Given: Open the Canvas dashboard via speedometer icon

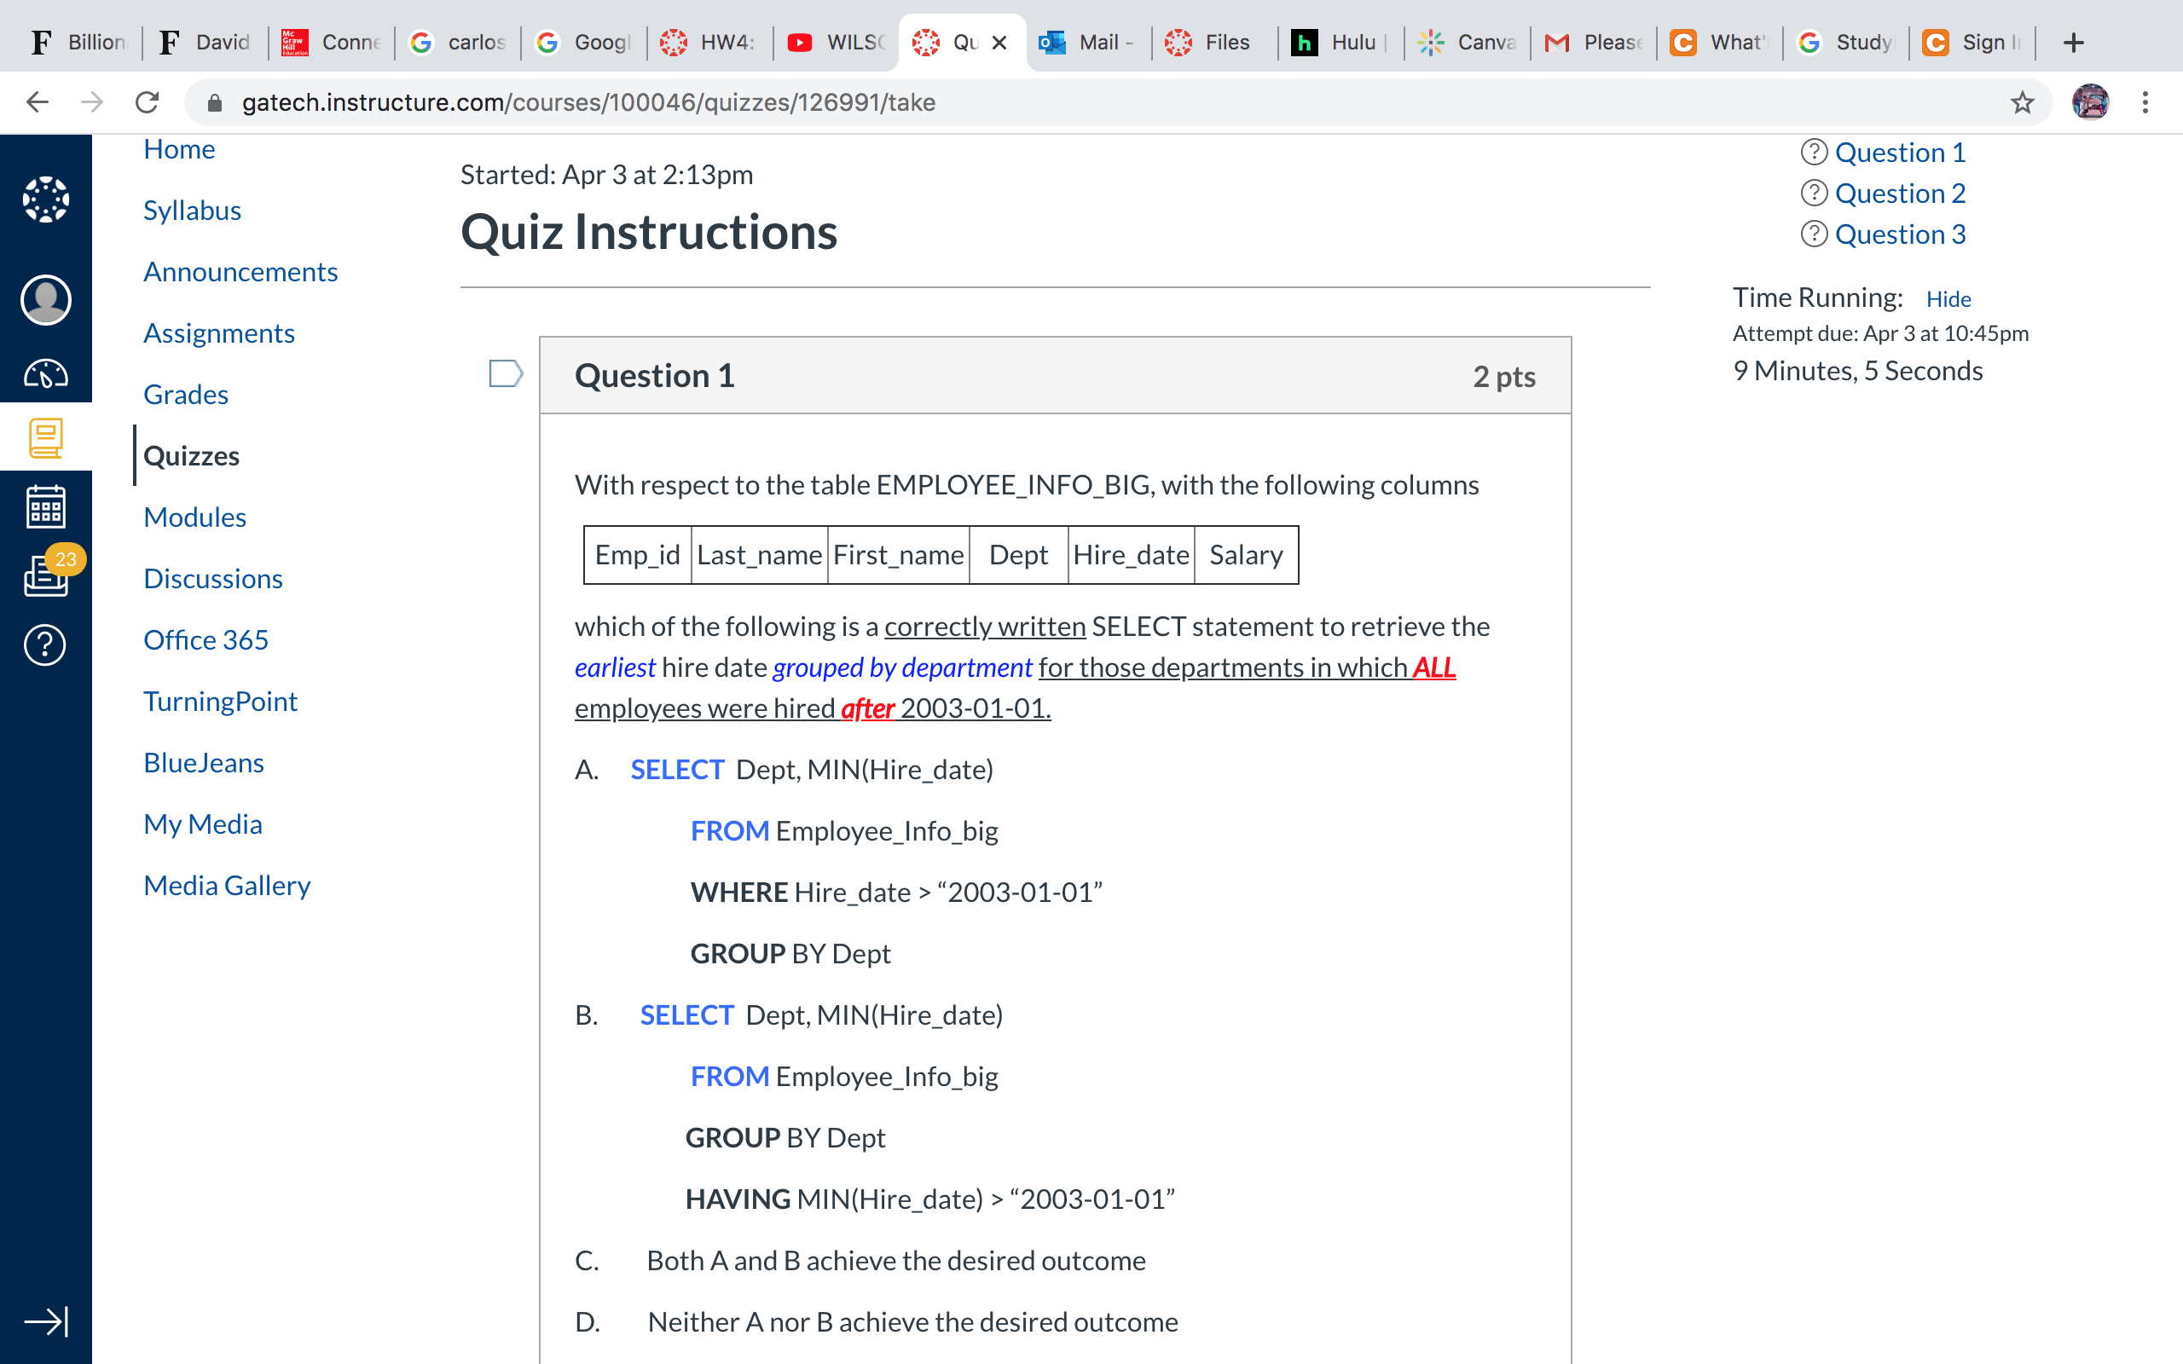Looking at the screenshot, I should [45, 373].
